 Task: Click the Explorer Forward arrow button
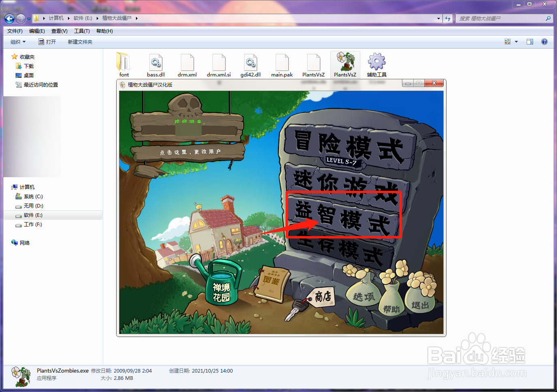tap(21, 18)
